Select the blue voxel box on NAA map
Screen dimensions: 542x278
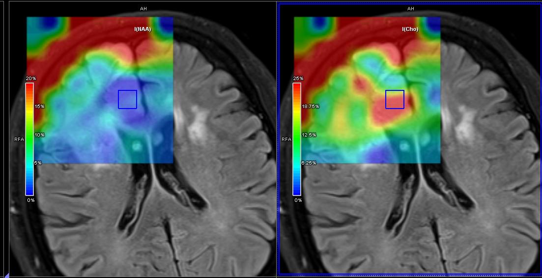coord(128,99)
